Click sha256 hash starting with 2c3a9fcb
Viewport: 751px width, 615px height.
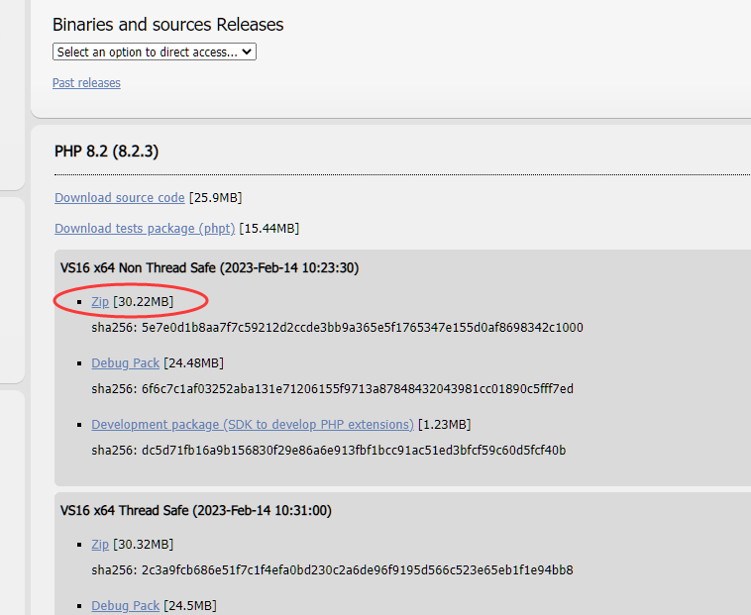click(358, 570)
